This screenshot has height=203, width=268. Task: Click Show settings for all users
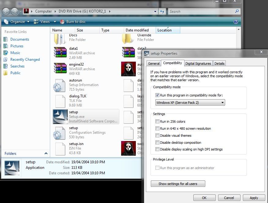178,184
